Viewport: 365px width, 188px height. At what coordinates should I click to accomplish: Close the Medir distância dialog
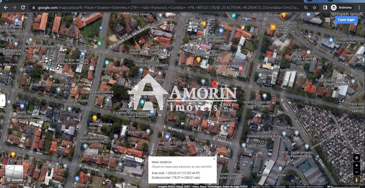coord(214,159)
